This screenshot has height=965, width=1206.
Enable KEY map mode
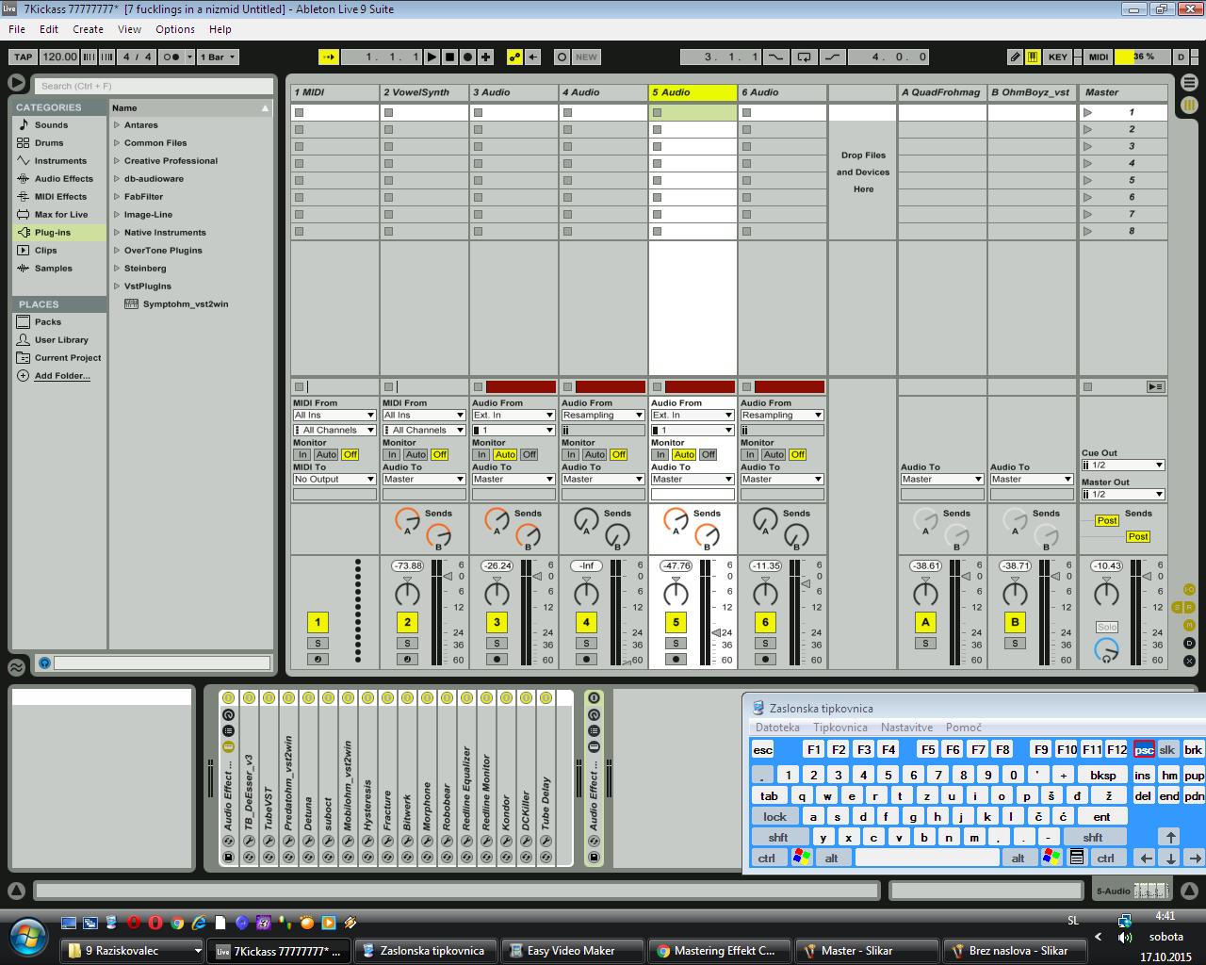click(1058, 57)
